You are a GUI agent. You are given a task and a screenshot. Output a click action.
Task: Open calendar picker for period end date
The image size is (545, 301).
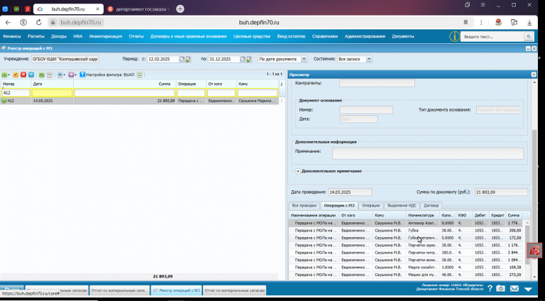click(x=243, y=59)
